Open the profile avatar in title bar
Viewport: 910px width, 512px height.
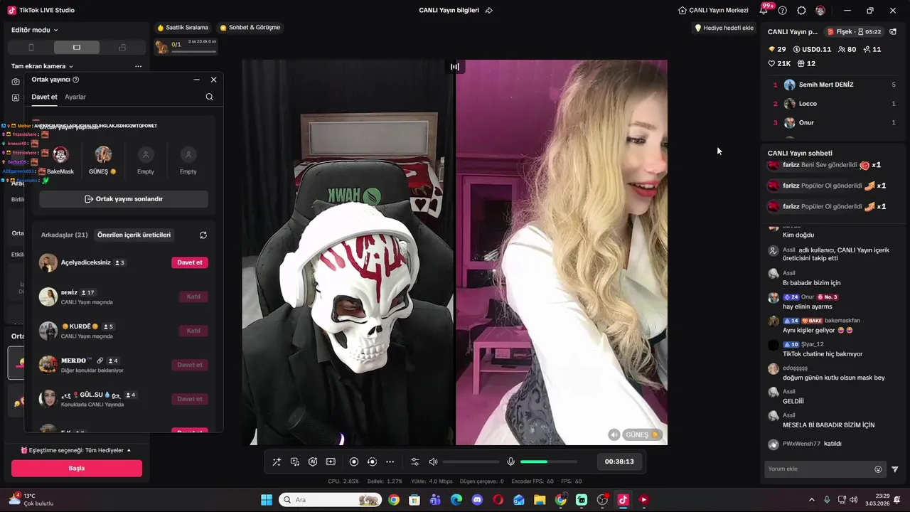820,11
